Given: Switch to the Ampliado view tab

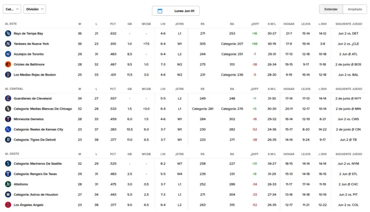Looking at the screenshot, I should [x=355, y=9].
